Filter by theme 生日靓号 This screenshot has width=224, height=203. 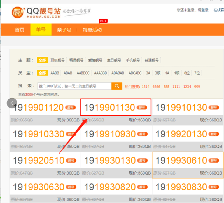[x=114, y=60]
